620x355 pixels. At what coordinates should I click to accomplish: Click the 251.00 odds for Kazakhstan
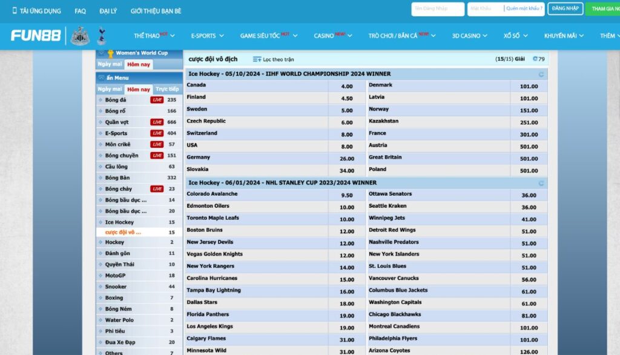(x=529, y=123)
